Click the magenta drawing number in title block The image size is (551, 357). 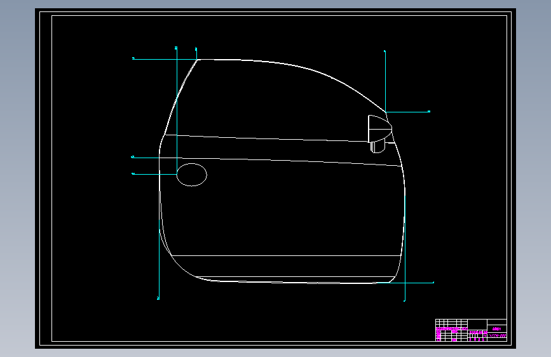[x=497, y=336]
